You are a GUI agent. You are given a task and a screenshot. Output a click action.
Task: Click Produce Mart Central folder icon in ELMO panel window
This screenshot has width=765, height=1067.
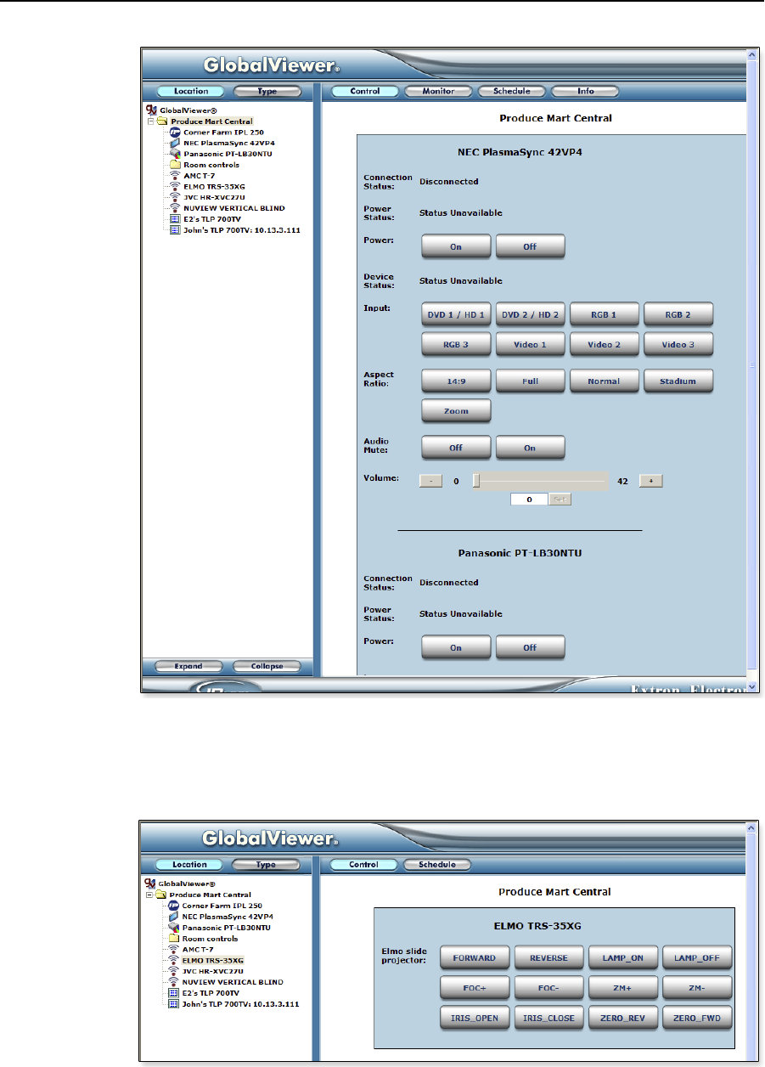[x=161, y=895]
